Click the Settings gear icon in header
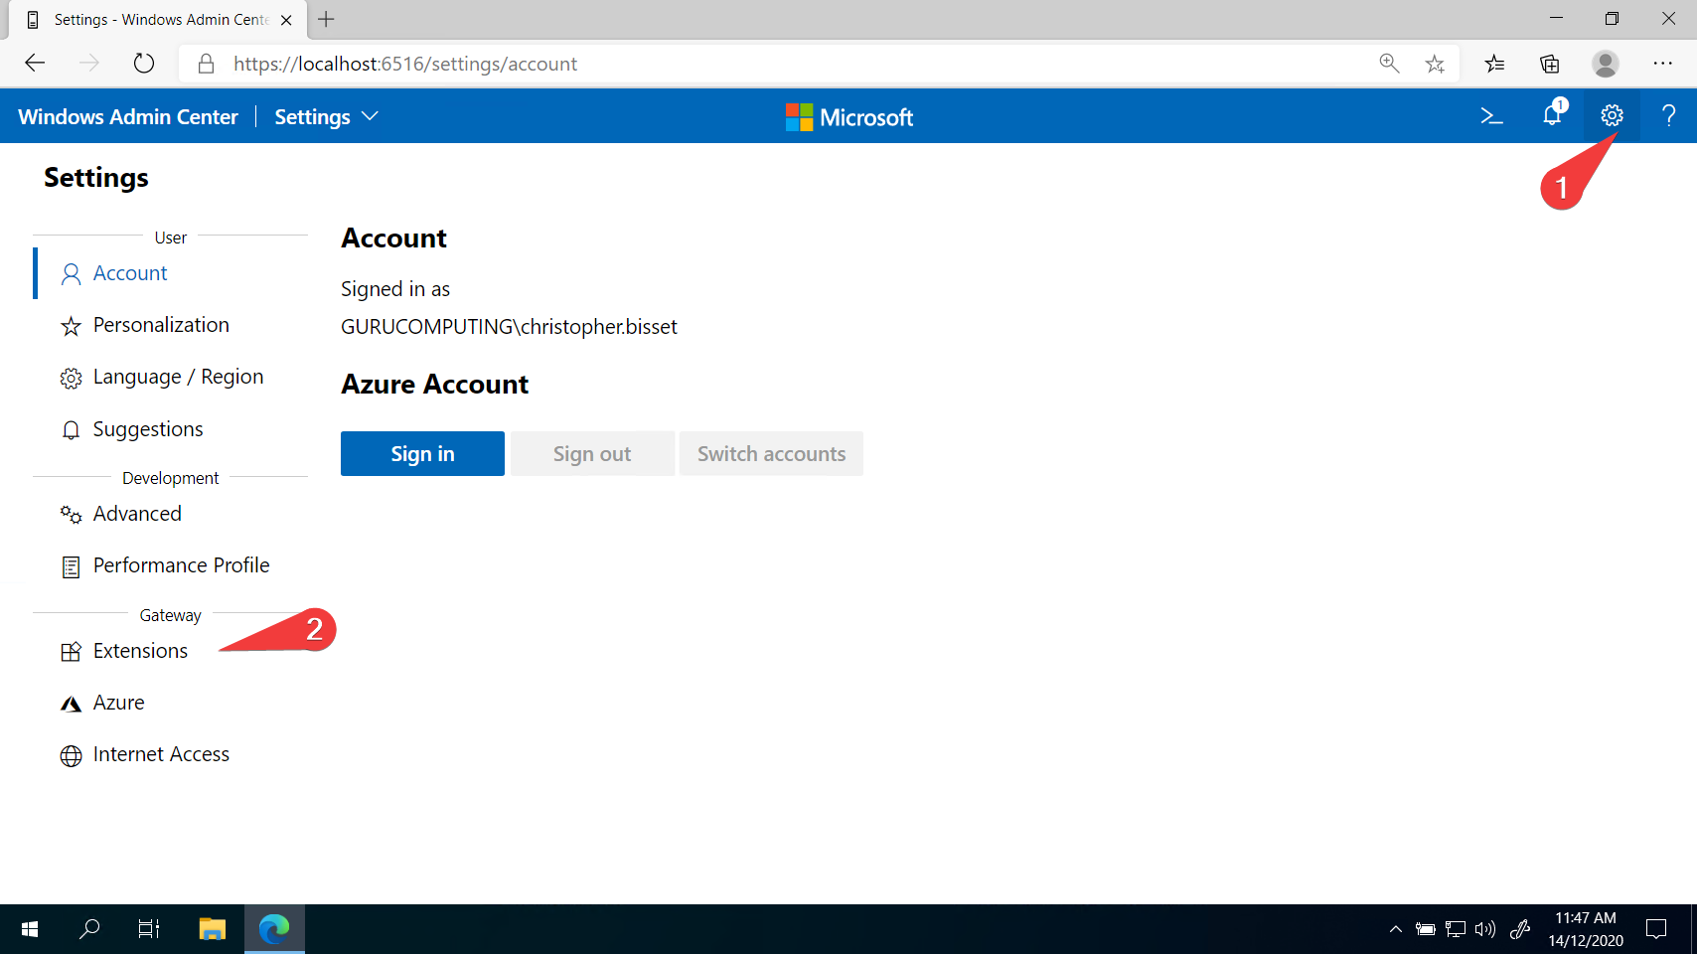 [1612, 116]
